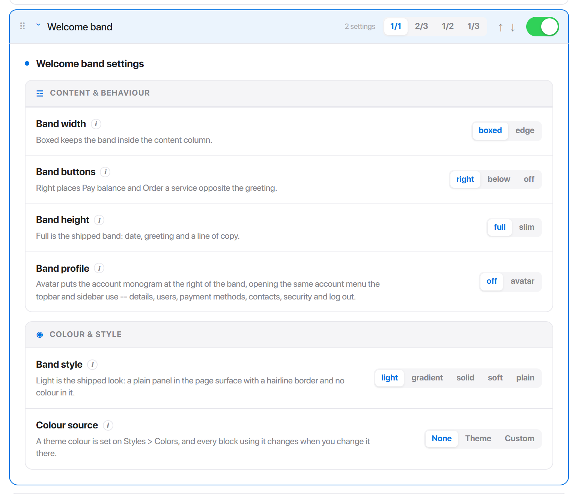578x494 pixels.
Task: Click the 'Light is the shipped look' description
Action: tap(190, 387)
